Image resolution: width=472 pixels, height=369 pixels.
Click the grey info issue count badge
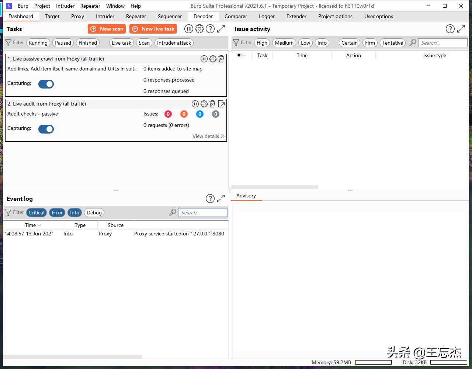[216, 114]
